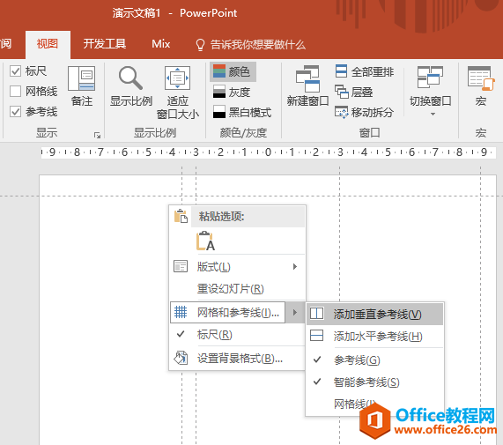Open the 开发工具 Developer tab
Screen dimensions: 503x445
click(x=104, y=44)
